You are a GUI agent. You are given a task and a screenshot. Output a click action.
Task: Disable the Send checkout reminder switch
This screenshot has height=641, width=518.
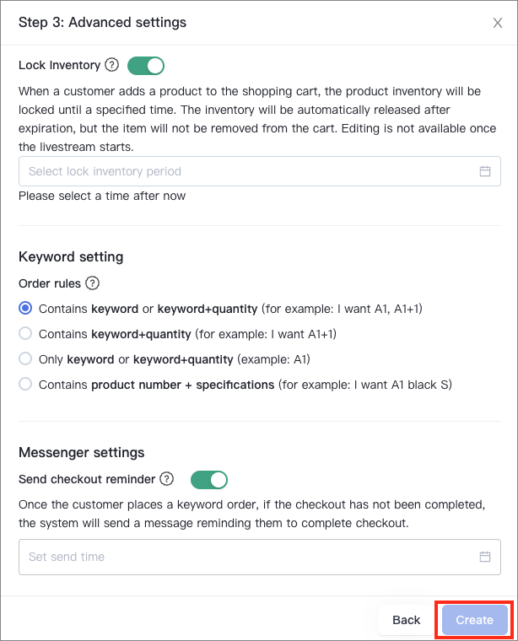pos(209,480)
